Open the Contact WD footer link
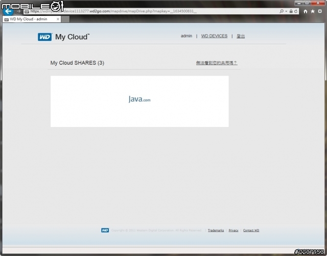This screenshot has width=327, height=256. coord(251,231)
